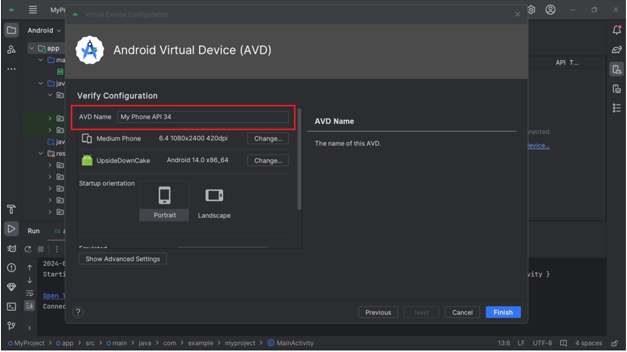Open the Git version control tool window
Screen dimensions: 627x352
[x=12, y=326]
